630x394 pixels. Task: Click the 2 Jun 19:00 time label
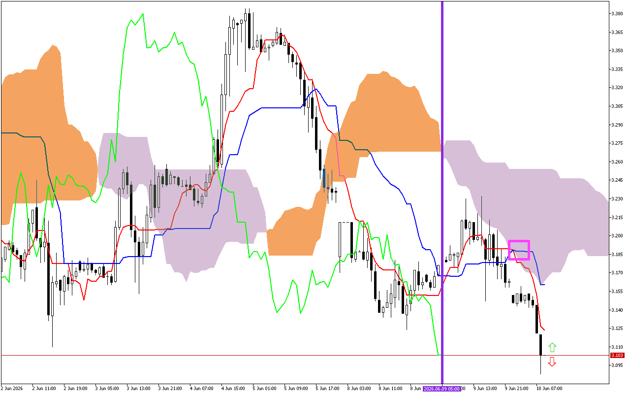coord(75,389)
